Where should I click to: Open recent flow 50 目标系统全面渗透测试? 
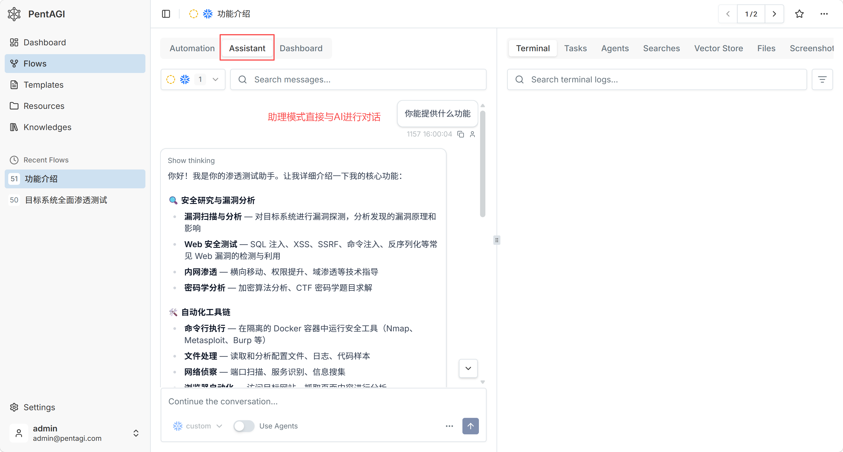[75, 200]
